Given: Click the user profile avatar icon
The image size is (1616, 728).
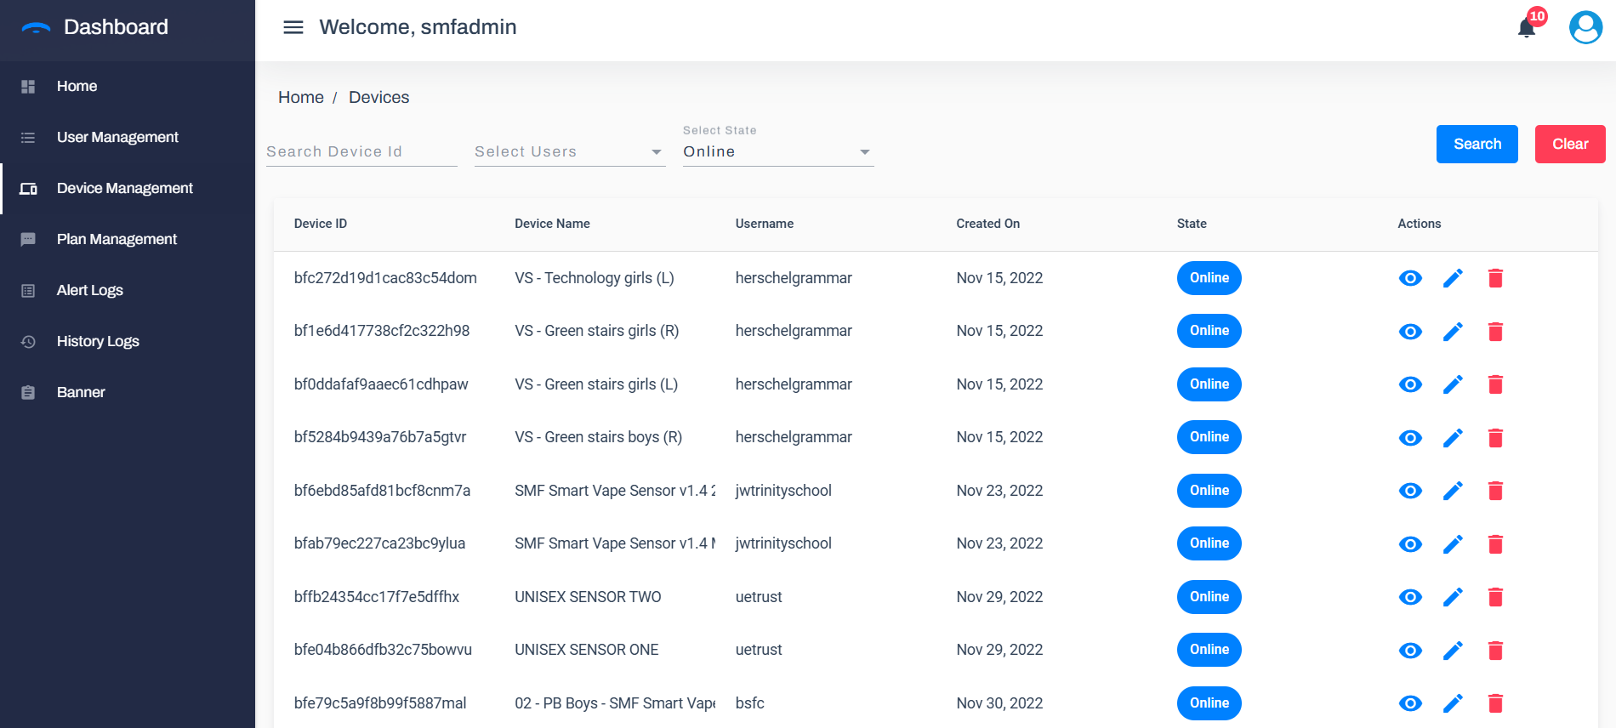Looking at the screenshot, I should (x=1585, y=27).
